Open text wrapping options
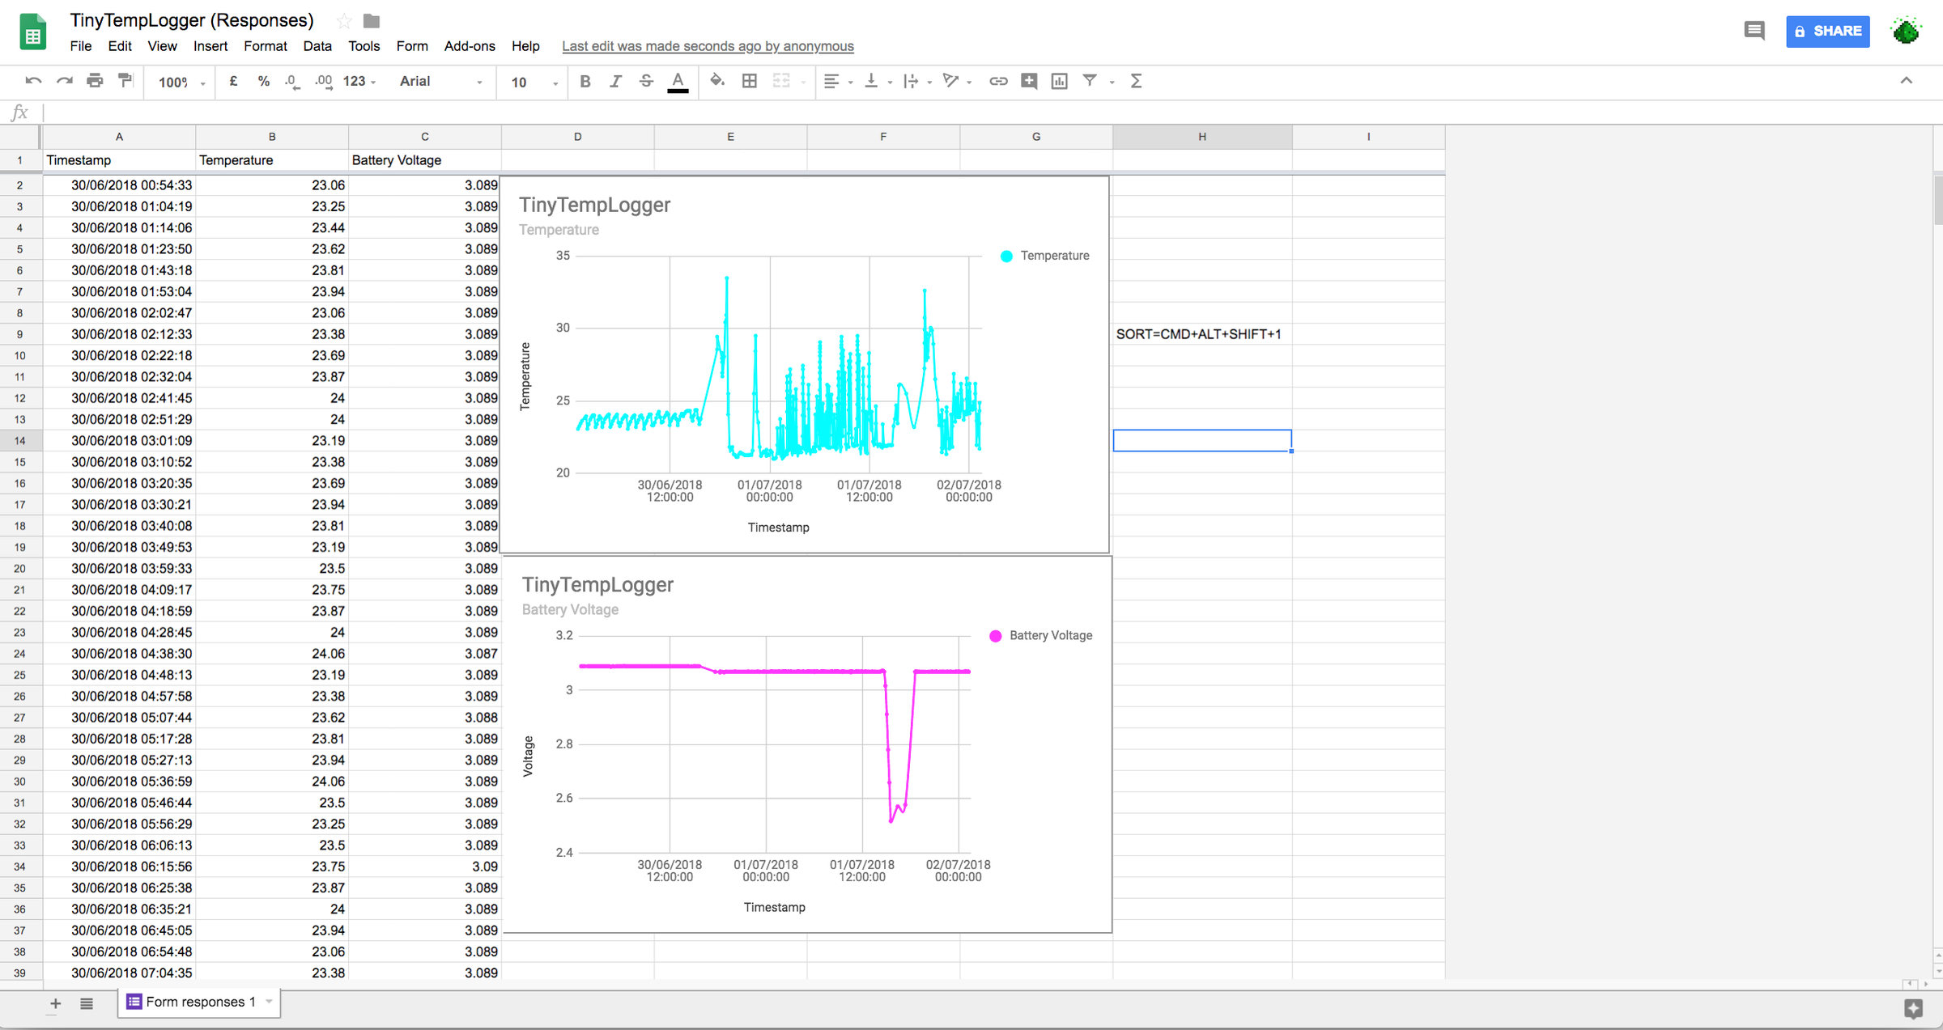Image resolution: width=1943 pixels, height=1030 pixels. coord(917,81)
